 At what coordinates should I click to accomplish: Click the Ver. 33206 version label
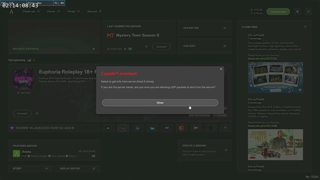pyautogui.click(x=312, y=177)
